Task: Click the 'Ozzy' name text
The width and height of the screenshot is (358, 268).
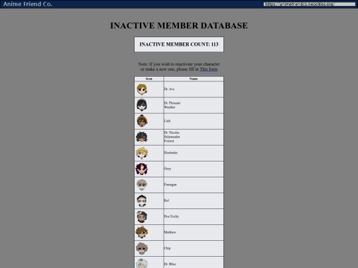Action: coord(167,169)
